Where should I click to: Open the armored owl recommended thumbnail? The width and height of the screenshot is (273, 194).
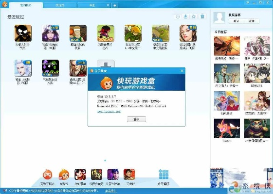tap(257, 128)
